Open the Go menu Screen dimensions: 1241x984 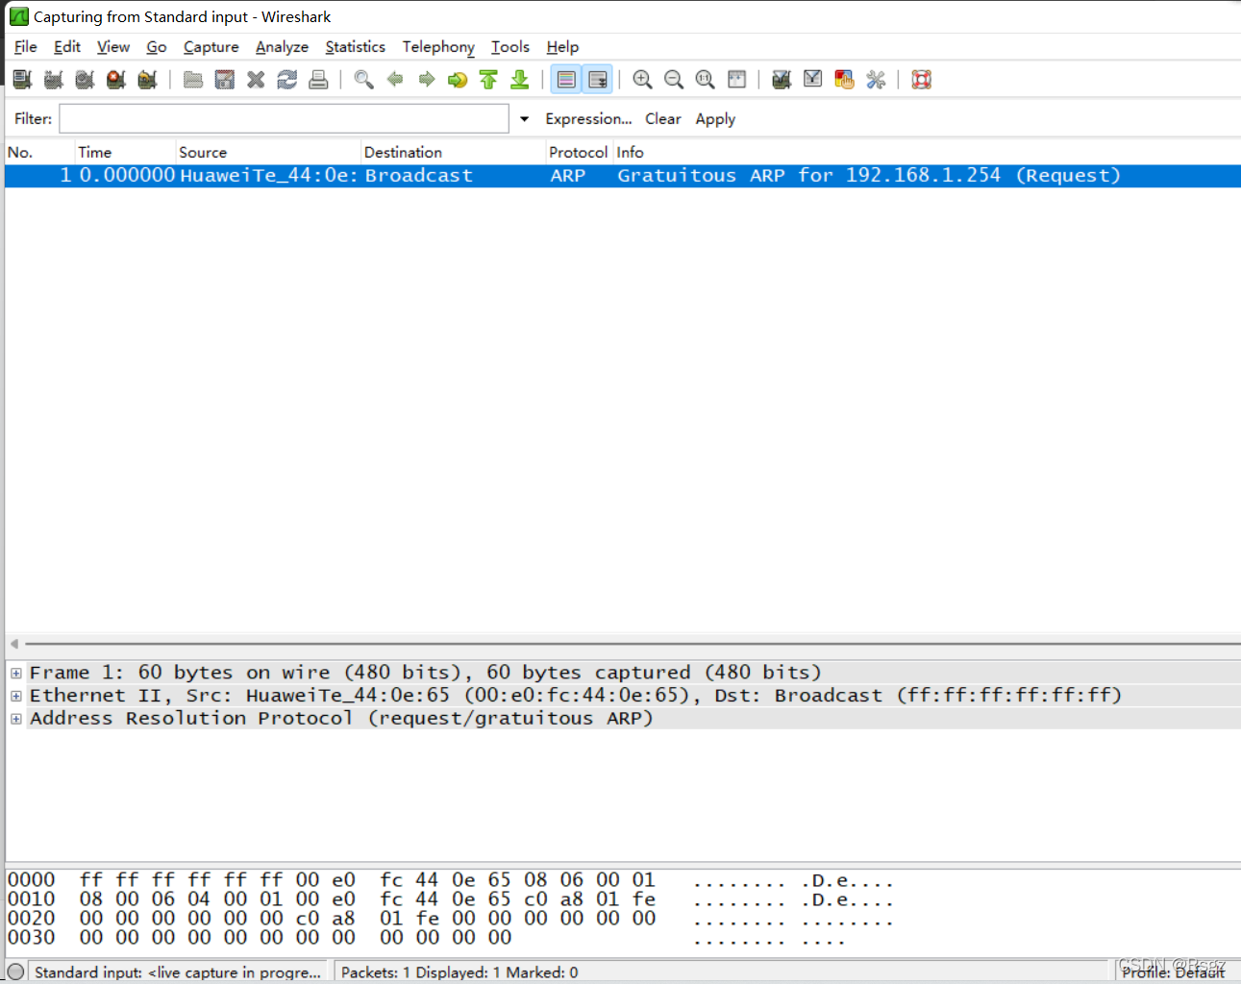point(157,46)
